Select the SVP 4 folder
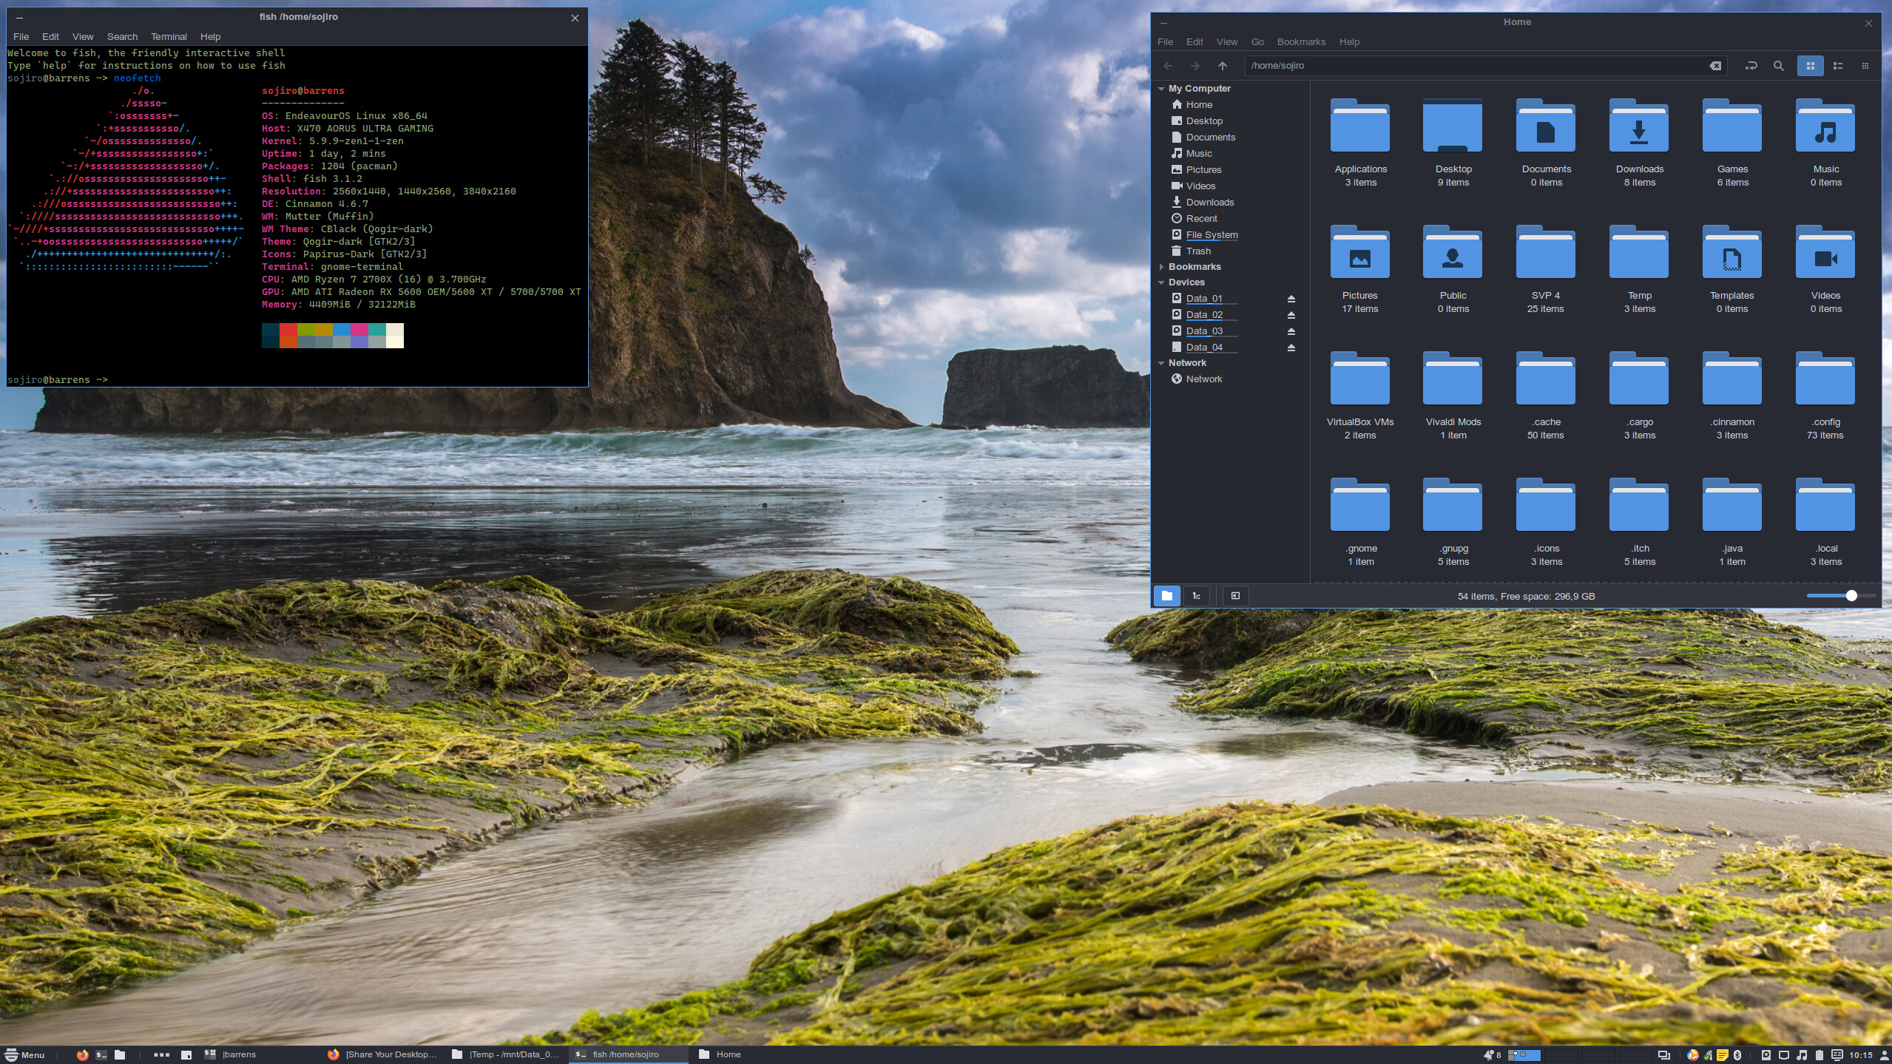Image resolution: width=1892 pixels, height=1064 pixels. point(1546,268)
